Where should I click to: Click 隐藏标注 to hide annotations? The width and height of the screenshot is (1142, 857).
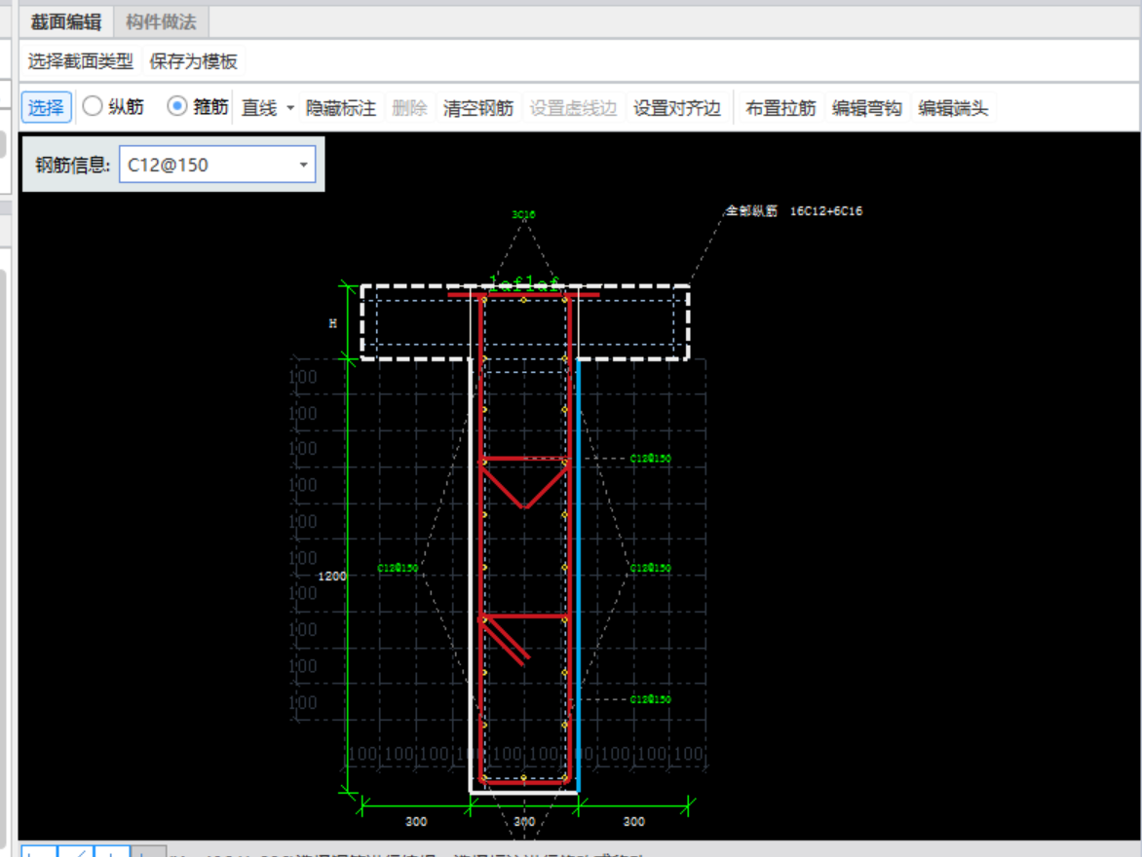(341, 108)
